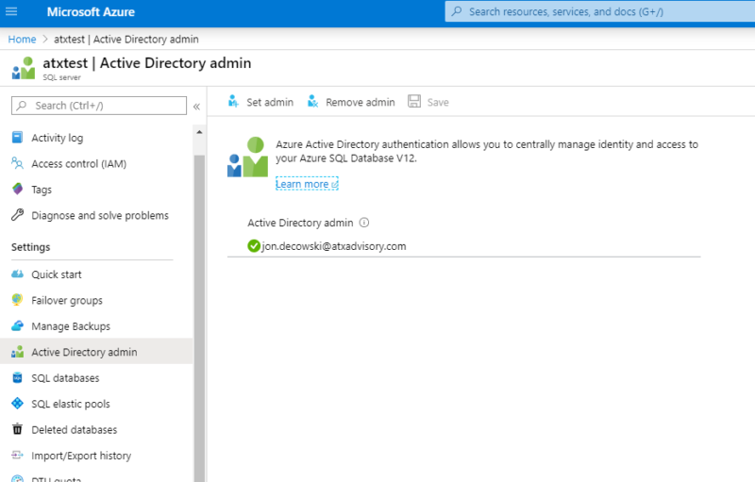Click the SQL server Active Directory header icon

pyautogui.click(x=24, y=68)
